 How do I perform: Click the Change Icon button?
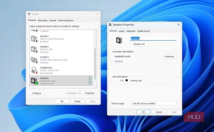click(139, 44)
